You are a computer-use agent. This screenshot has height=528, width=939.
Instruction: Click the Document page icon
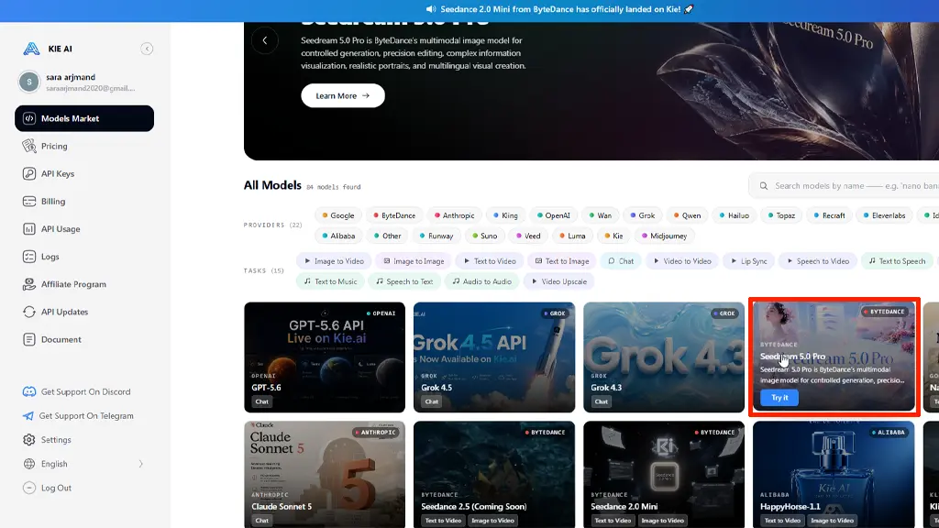pos(28,339)
